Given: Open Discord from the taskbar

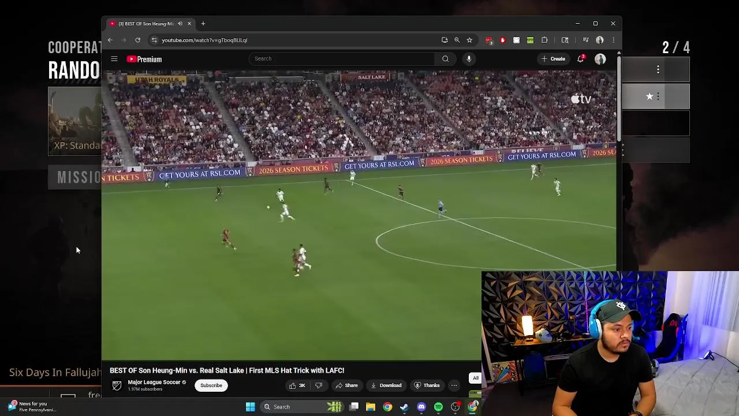Looking at the screenshot, I should click(x=421, y=407).
